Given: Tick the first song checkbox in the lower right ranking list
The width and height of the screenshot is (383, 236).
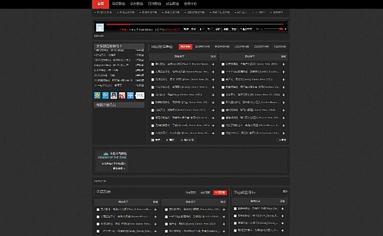Looking at the screenshot, I should coord(235,208).
